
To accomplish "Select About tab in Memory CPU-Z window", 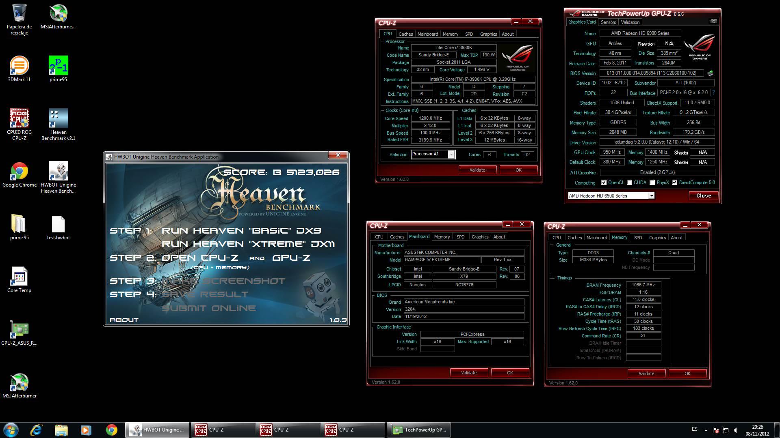I will coord(676,238).
